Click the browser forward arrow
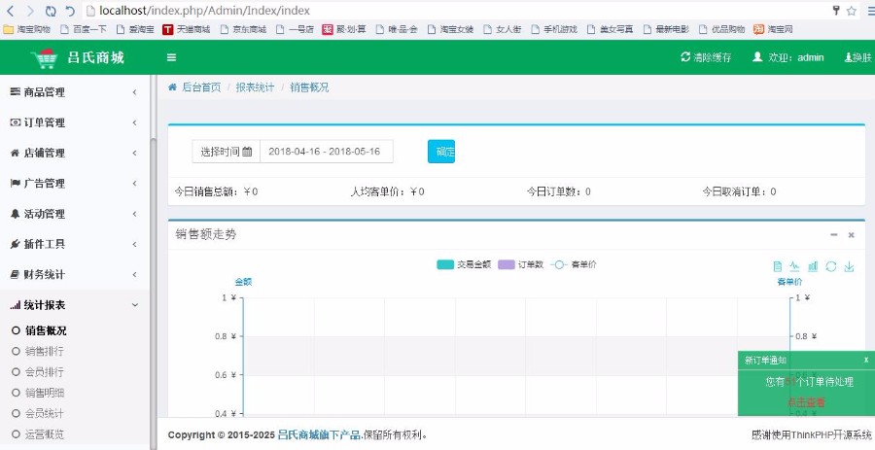 coord(30,11)
